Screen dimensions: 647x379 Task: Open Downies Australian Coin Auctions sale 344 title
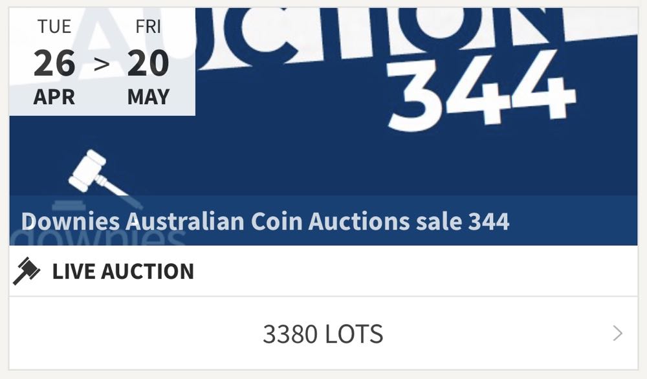pyautogui.click(x=265, y=222)
